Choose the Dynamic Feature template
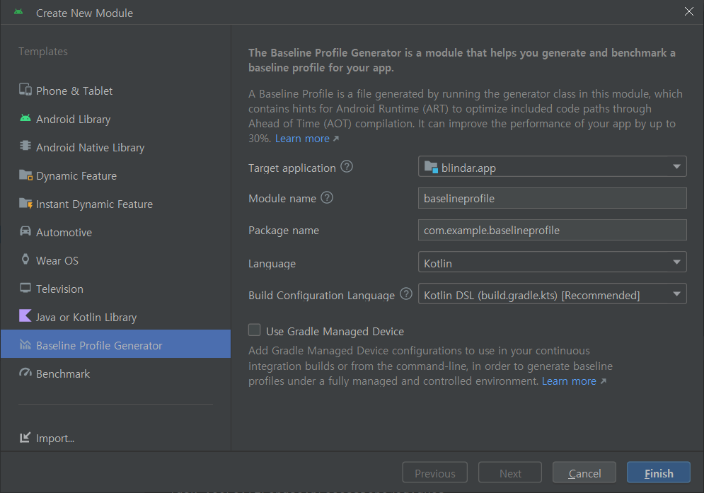This screenshot has width=704, height=493. coord(116,175)
